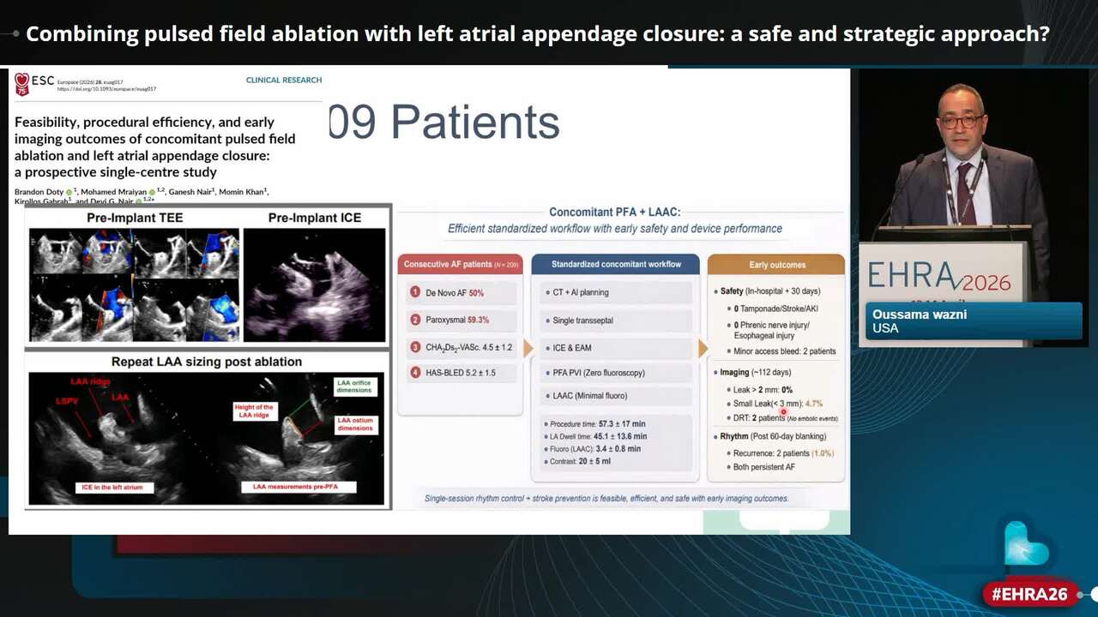Click 'LA Dwell time: 45.1 ± 13.6 min'

(597, 436)
